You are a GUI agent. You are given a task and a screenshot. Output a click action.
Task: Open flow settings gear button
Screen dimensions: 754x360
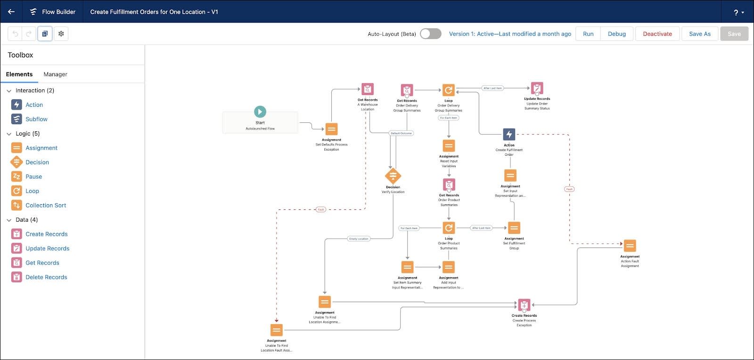click(x=61, y=34)
